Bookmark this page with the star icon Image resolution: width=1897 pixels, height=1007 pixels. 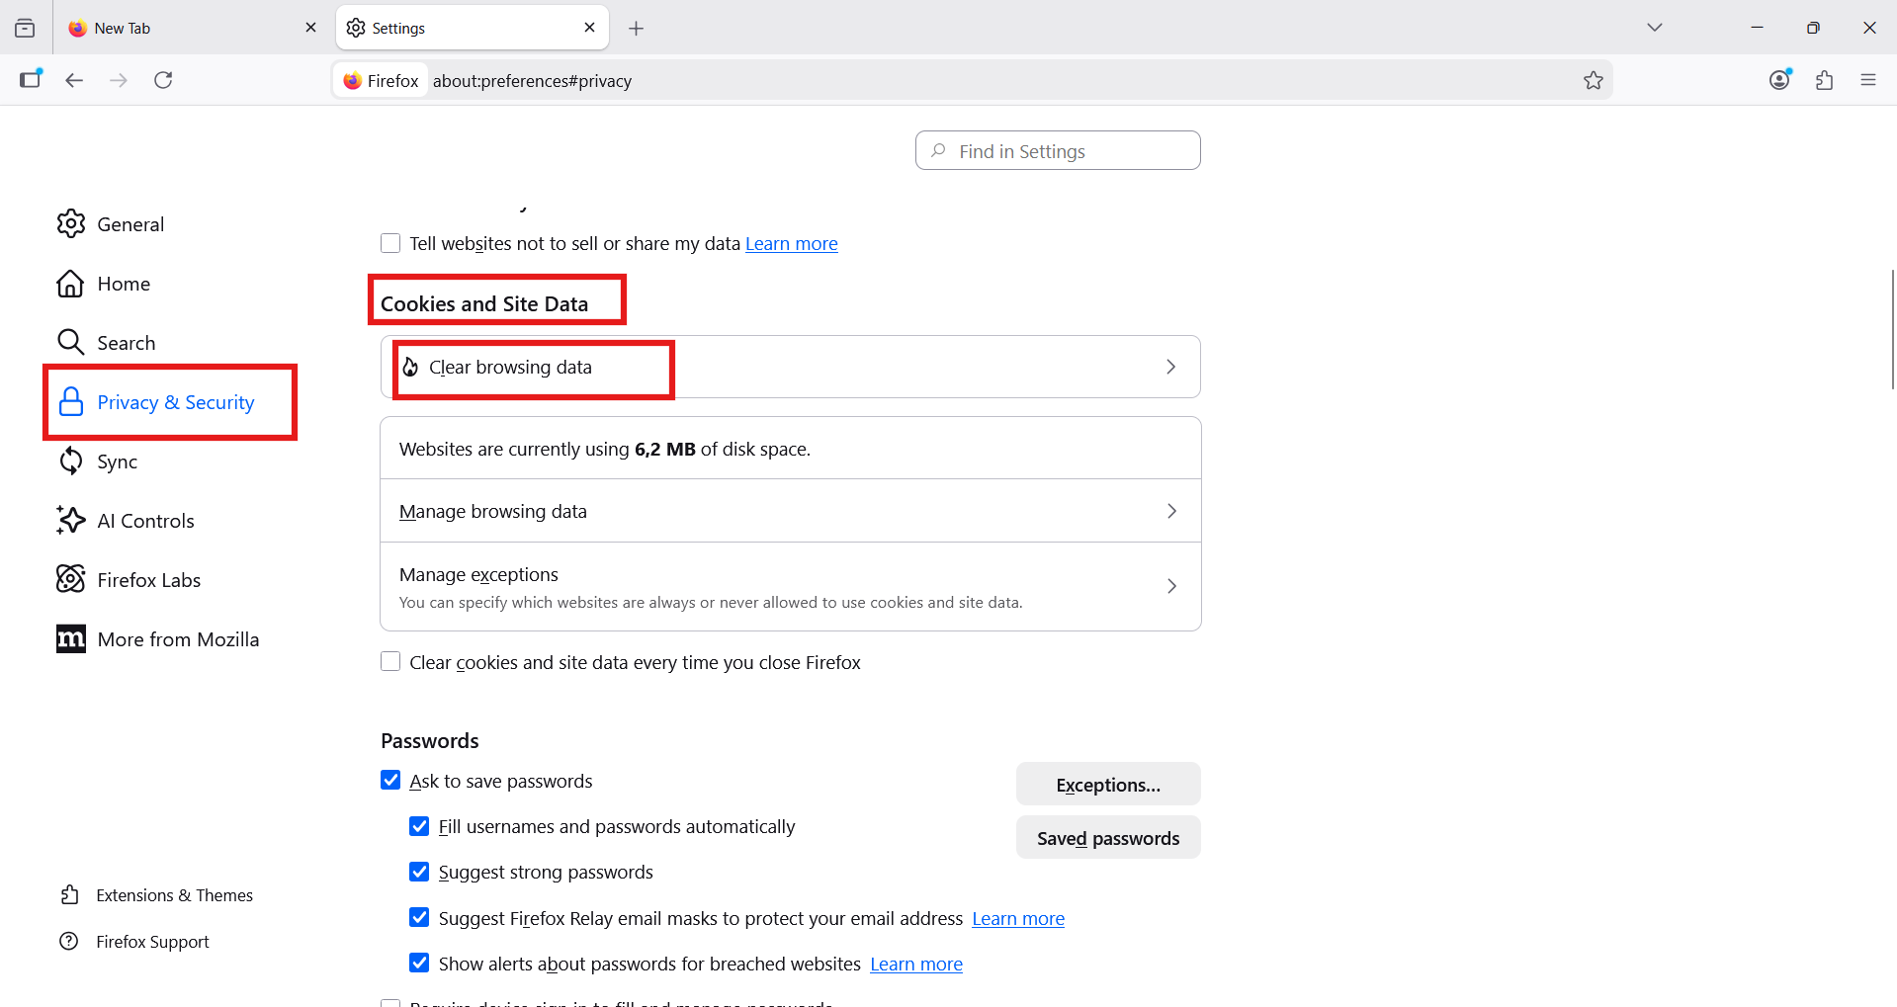pyautogui.click(x=1593, y=81)
